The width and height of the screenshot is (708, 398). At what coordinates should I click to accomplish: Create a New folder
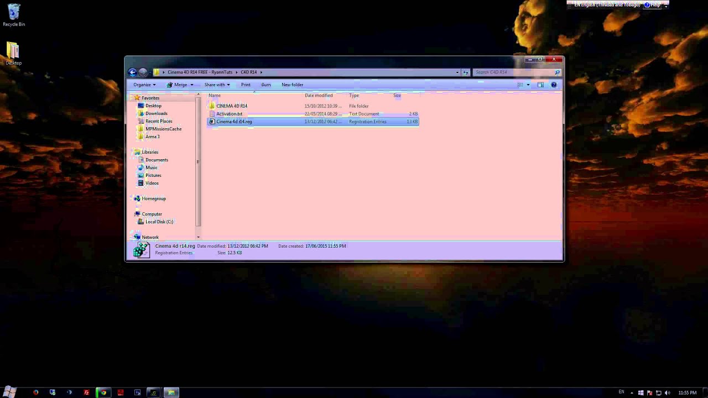click(292, 85)
